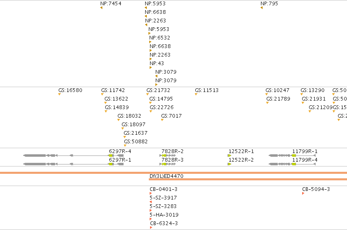Screen dimensions: 347x230
Task: Click the 7828R-3 transcript label
Action: point(172,160)
